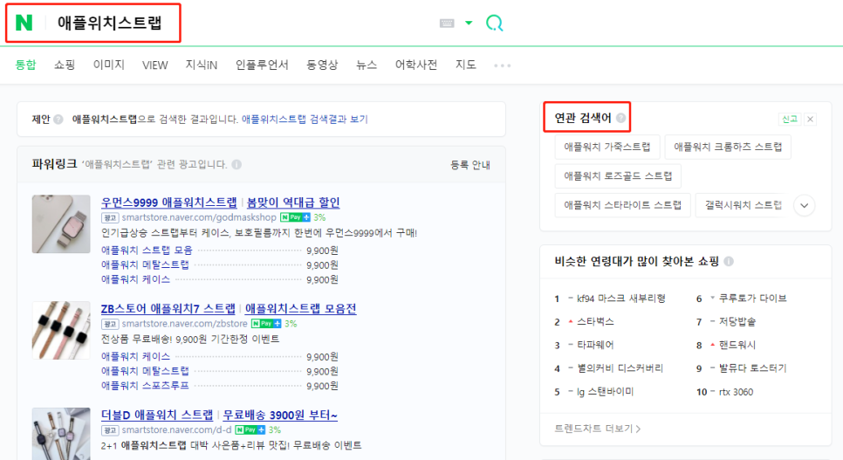Open the ZB스토어 애플워치7 스트랩 link
This screenshot has width=843, height=460.
click(x=168, y=309)
